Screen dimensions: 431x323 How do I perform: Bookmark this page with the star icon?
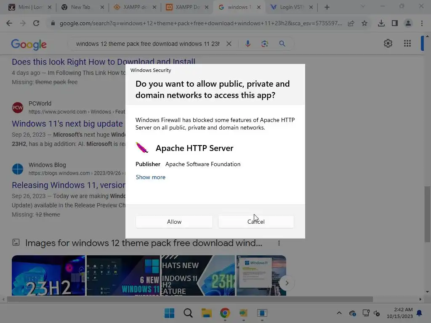click(x=364, y=24)
